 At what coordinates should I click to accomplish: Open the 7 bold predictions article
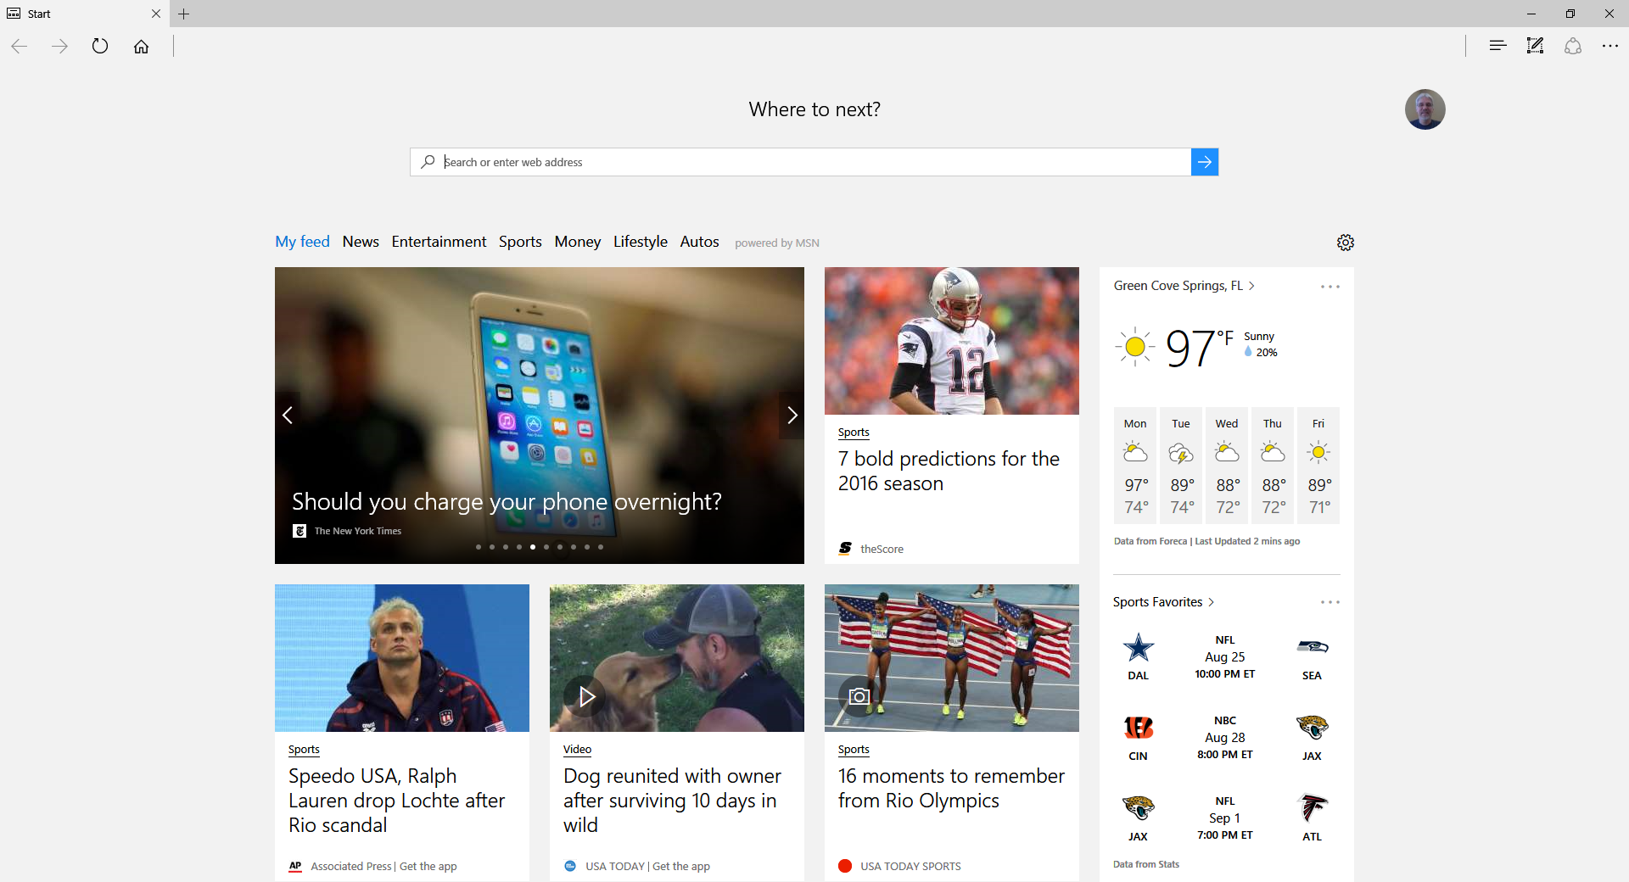tap(948, 471)
